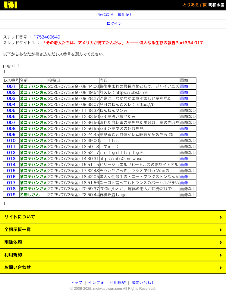
Task: Expand the お問い合わせ yellow bar
Action: (113, 268)
